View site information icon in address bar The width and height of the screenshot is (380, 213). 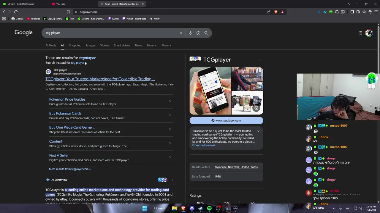pyautogui.click(x=76, y=12)
